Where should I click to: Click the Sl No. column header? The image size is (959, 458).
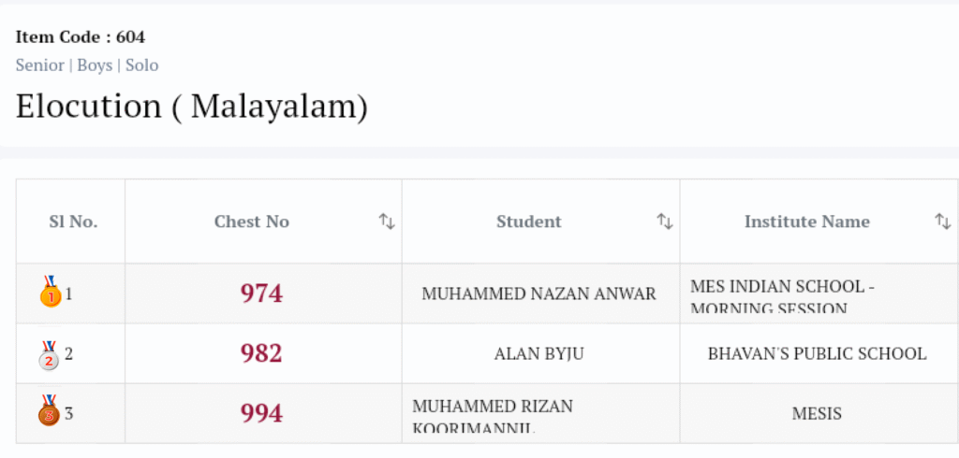73,222
